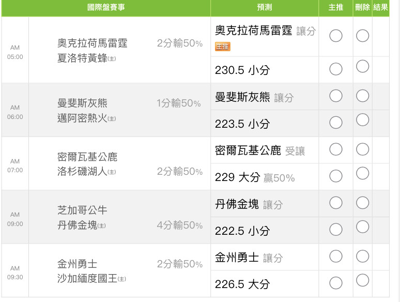
Task: Delete the 226.5 大分 prediction
Action: tap(362, 280)
